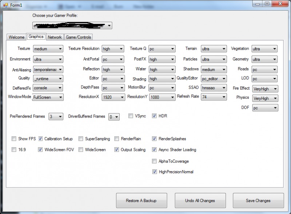Open the Game/Controls tab
Screen dimensions: 291x214
(x=79, y=37)
